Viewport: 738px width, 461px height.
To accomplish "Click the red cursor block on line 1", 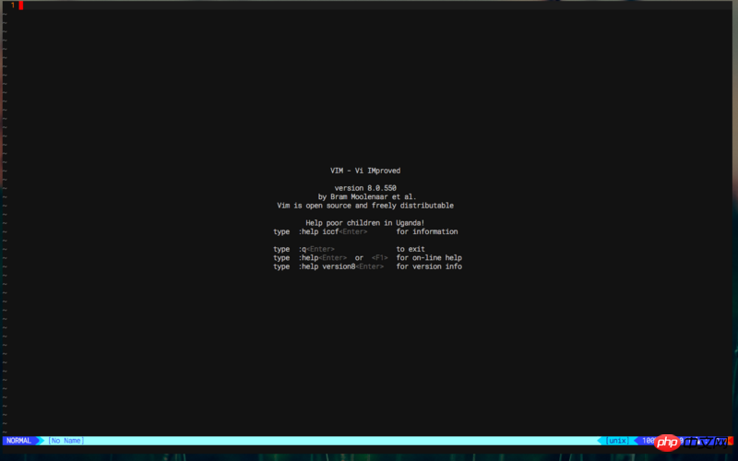I will point(20,6).
